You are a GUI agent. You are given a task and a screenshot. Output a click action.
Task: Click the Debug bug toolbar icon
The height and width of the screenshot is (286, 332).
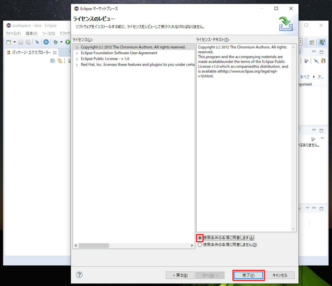pyautogui.click(x=56, y=42)
